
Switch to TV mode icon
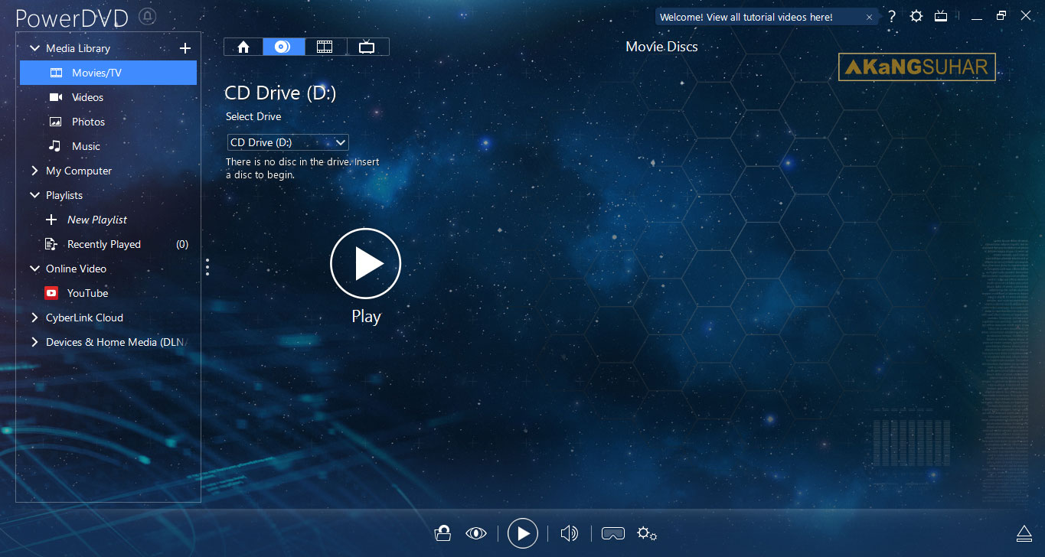941,16
